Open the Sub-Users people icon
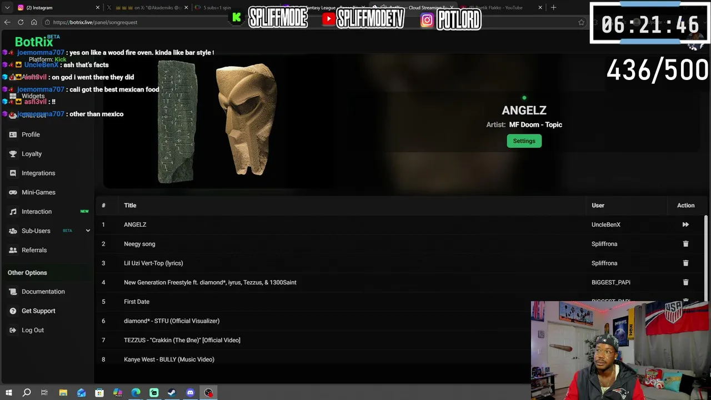Viewport: 711px width, 400px height. 13,231
